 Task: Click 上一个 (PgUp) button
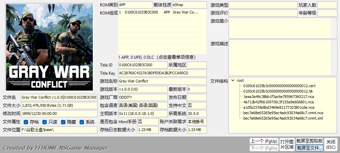click(x=264, y=141)
